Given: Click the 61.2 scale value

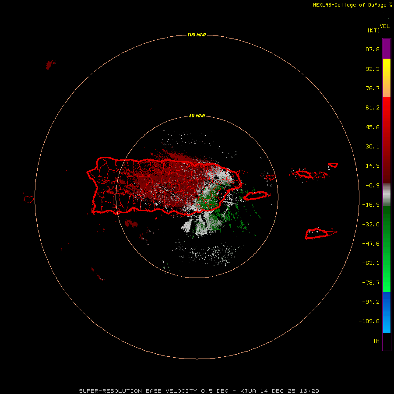Looking at the screenshot, I should coord(373,108).
